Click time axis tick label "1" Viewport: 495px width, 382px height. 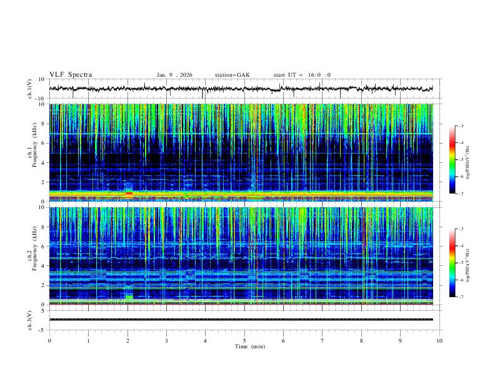click(x=88, y=341)
